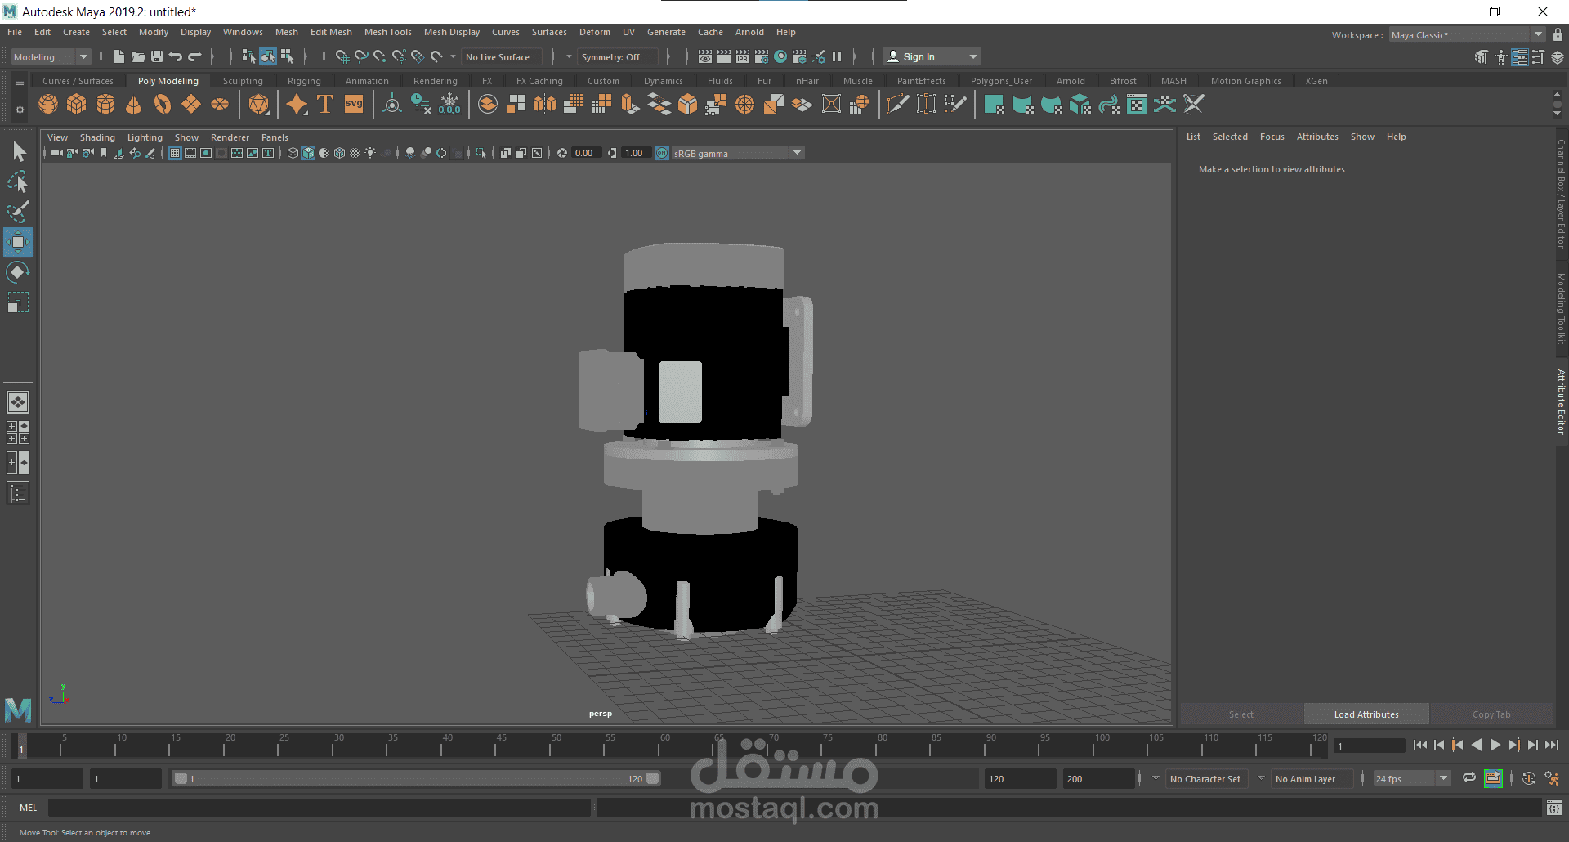Activate the Lasso select tool
Viewport: 1569px width, 842px height.
pos(17,181)
